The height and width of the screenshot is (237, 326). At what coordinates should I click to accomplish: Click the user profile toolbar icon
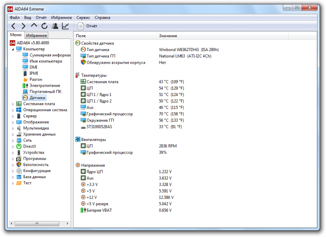[x=55, y=26]
